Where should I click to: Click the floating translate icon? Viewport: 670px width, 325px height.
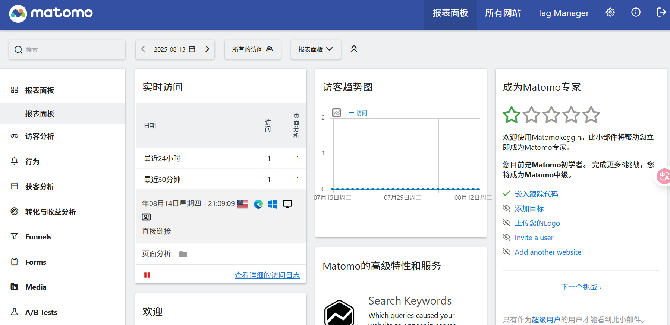coord(664,176)
